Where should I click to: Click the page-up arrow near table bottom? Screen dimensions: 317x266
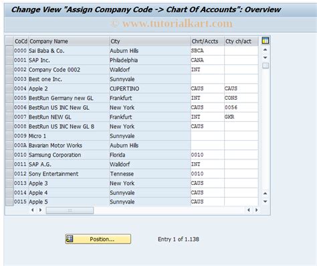265,193
